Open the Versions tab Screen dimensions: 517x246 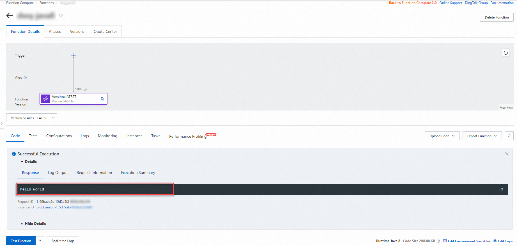[x=77, y=31]
